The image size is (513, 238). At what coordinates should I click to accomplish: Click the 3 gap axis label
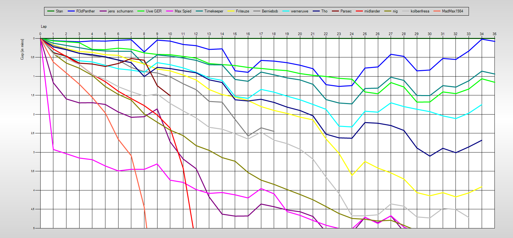pyautogui.click(x=34, y=152)
